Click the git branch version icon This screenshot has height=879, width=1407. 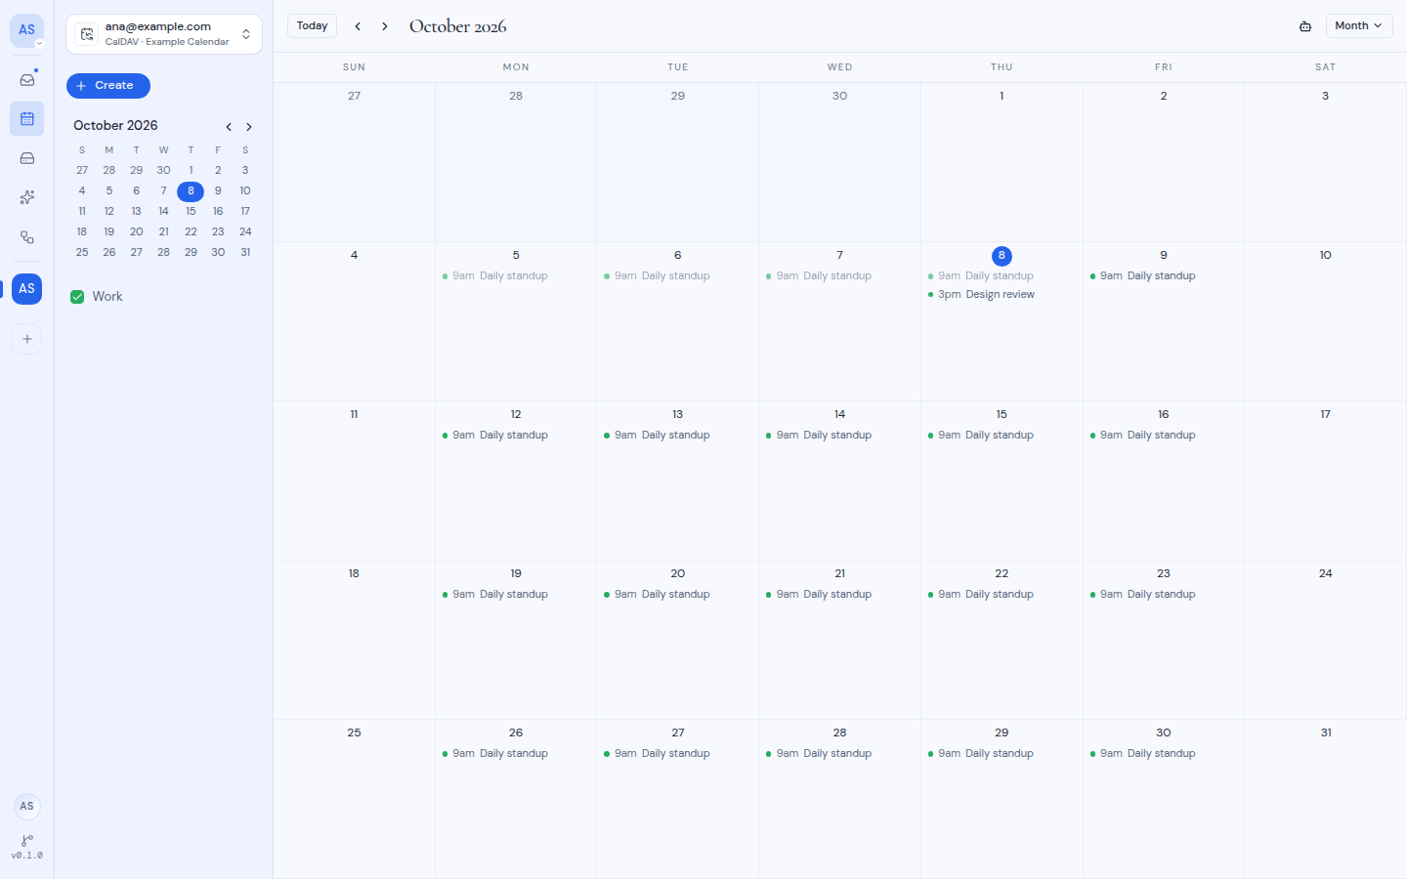27,841
